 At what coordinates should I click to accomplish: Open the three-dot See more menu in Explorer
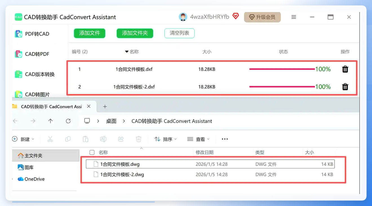point(225,139)
